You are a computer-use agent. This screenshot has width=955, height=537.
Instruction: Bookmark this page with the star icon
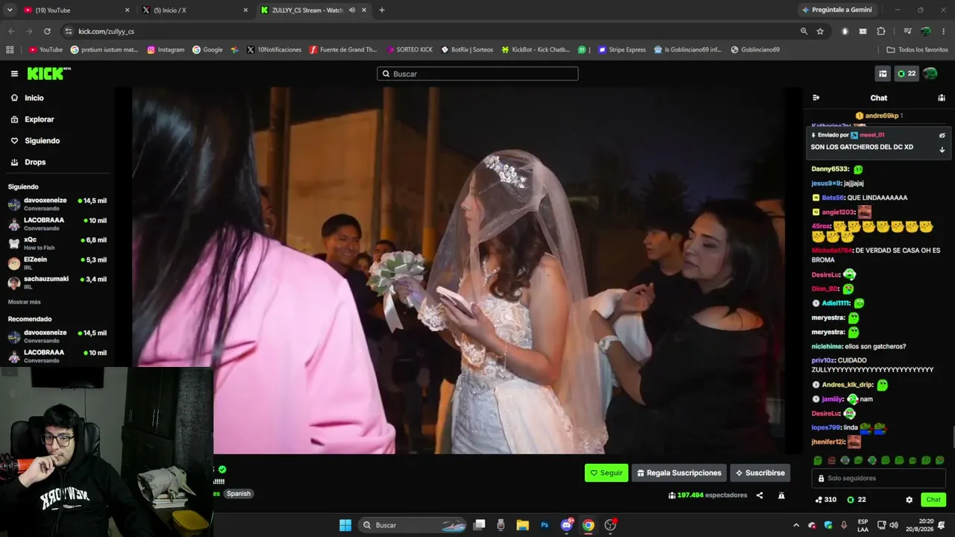[x=821, y=31]
